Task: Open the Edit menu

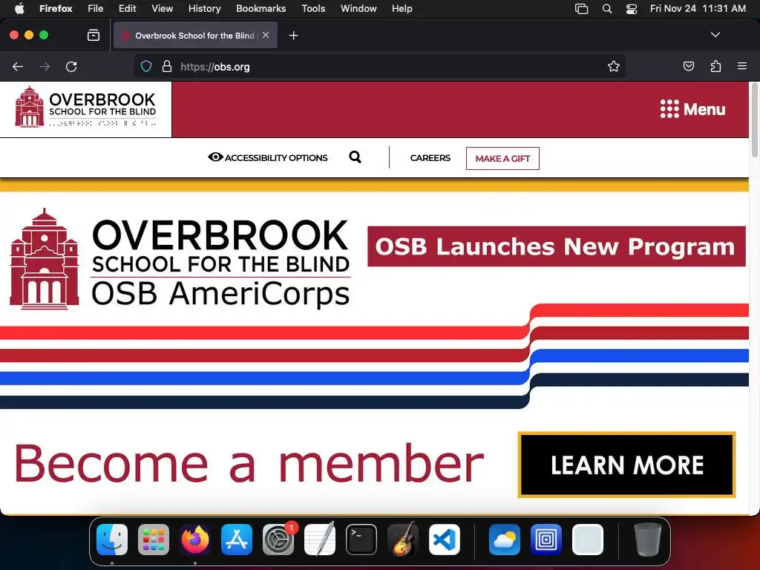Action: click(128, 8)
